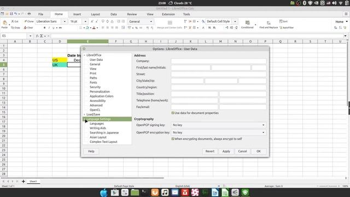Open the Name Box dropdown arrow

click(x=31, y=36)
